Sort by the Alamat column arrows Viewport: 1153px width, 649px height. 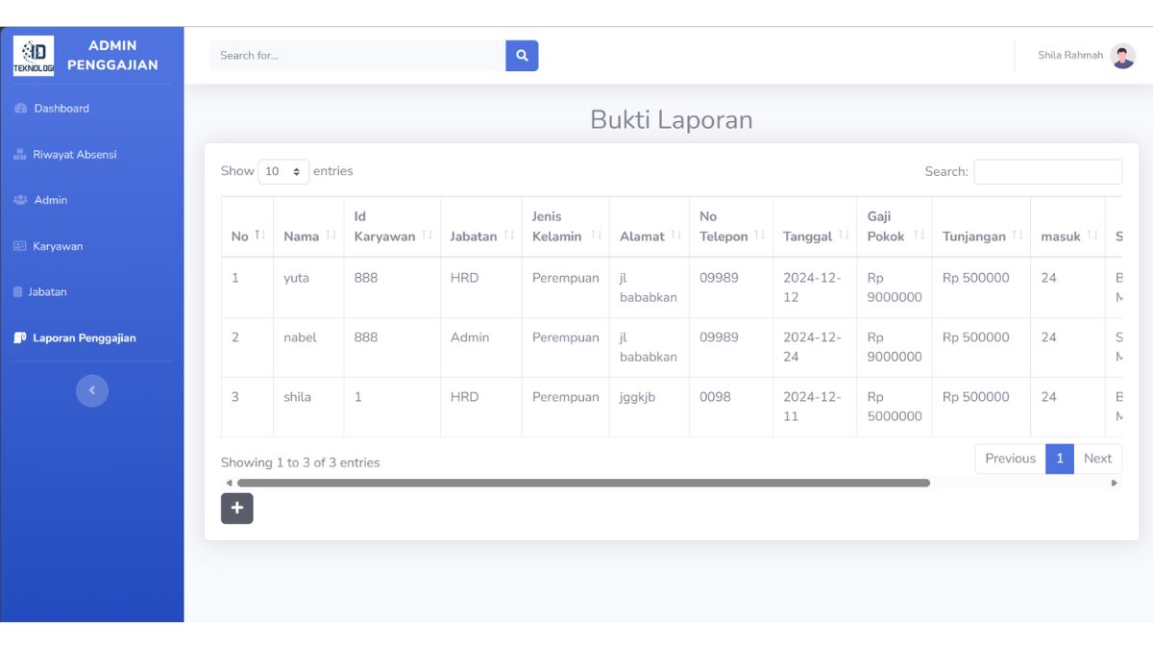point(676,236)
